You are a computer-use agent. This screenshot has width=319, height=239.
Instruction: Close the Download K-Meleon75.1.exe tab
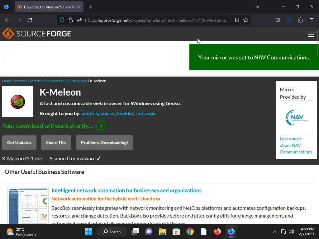click(x=79, y=7)
